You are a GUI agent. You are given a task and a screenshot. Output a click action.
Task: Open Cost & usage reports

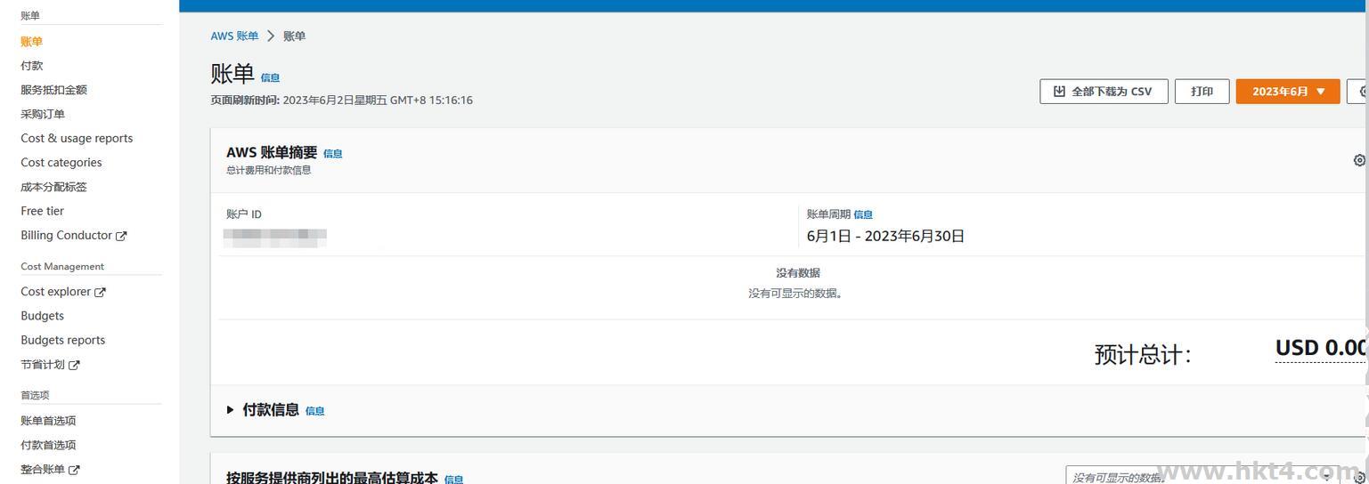[77, 138]
